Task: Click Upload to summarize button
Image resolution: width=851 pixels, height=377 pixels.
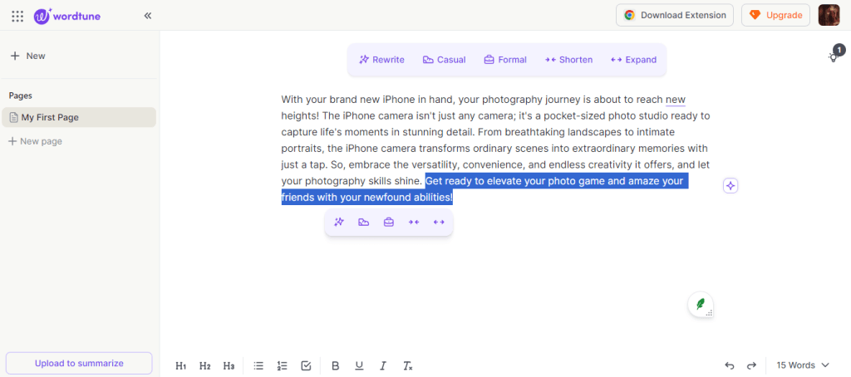Action: pyautogui.click(x=79, y=363)
